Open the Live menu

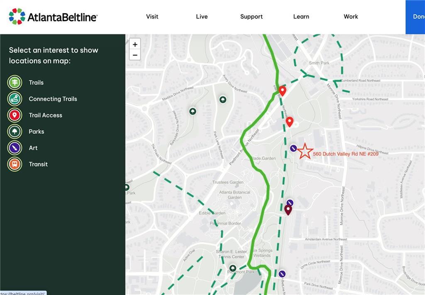click(202, 17)
